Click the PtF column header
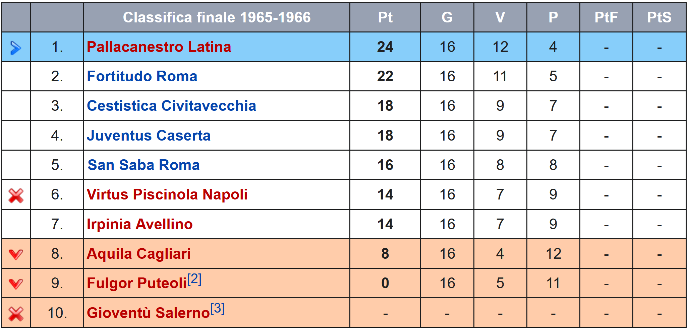The height and width of the screenshot is (329, 688). (606, 17)
